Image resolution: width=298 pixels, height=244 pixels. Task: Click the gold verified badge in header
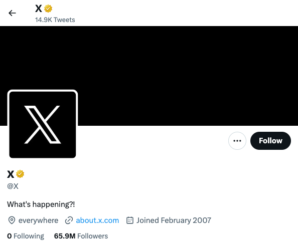tap(48, 9)
